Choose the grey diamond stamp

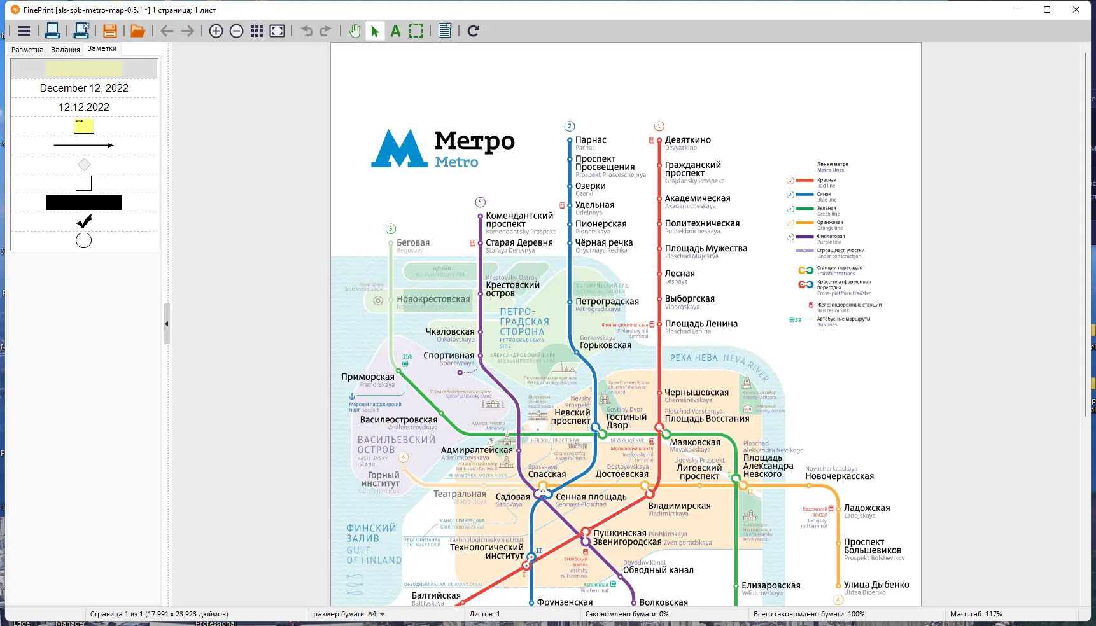tap(84, 164)
